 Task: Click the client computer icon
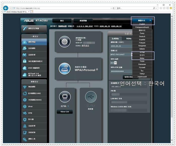click(x=65, y=97)
